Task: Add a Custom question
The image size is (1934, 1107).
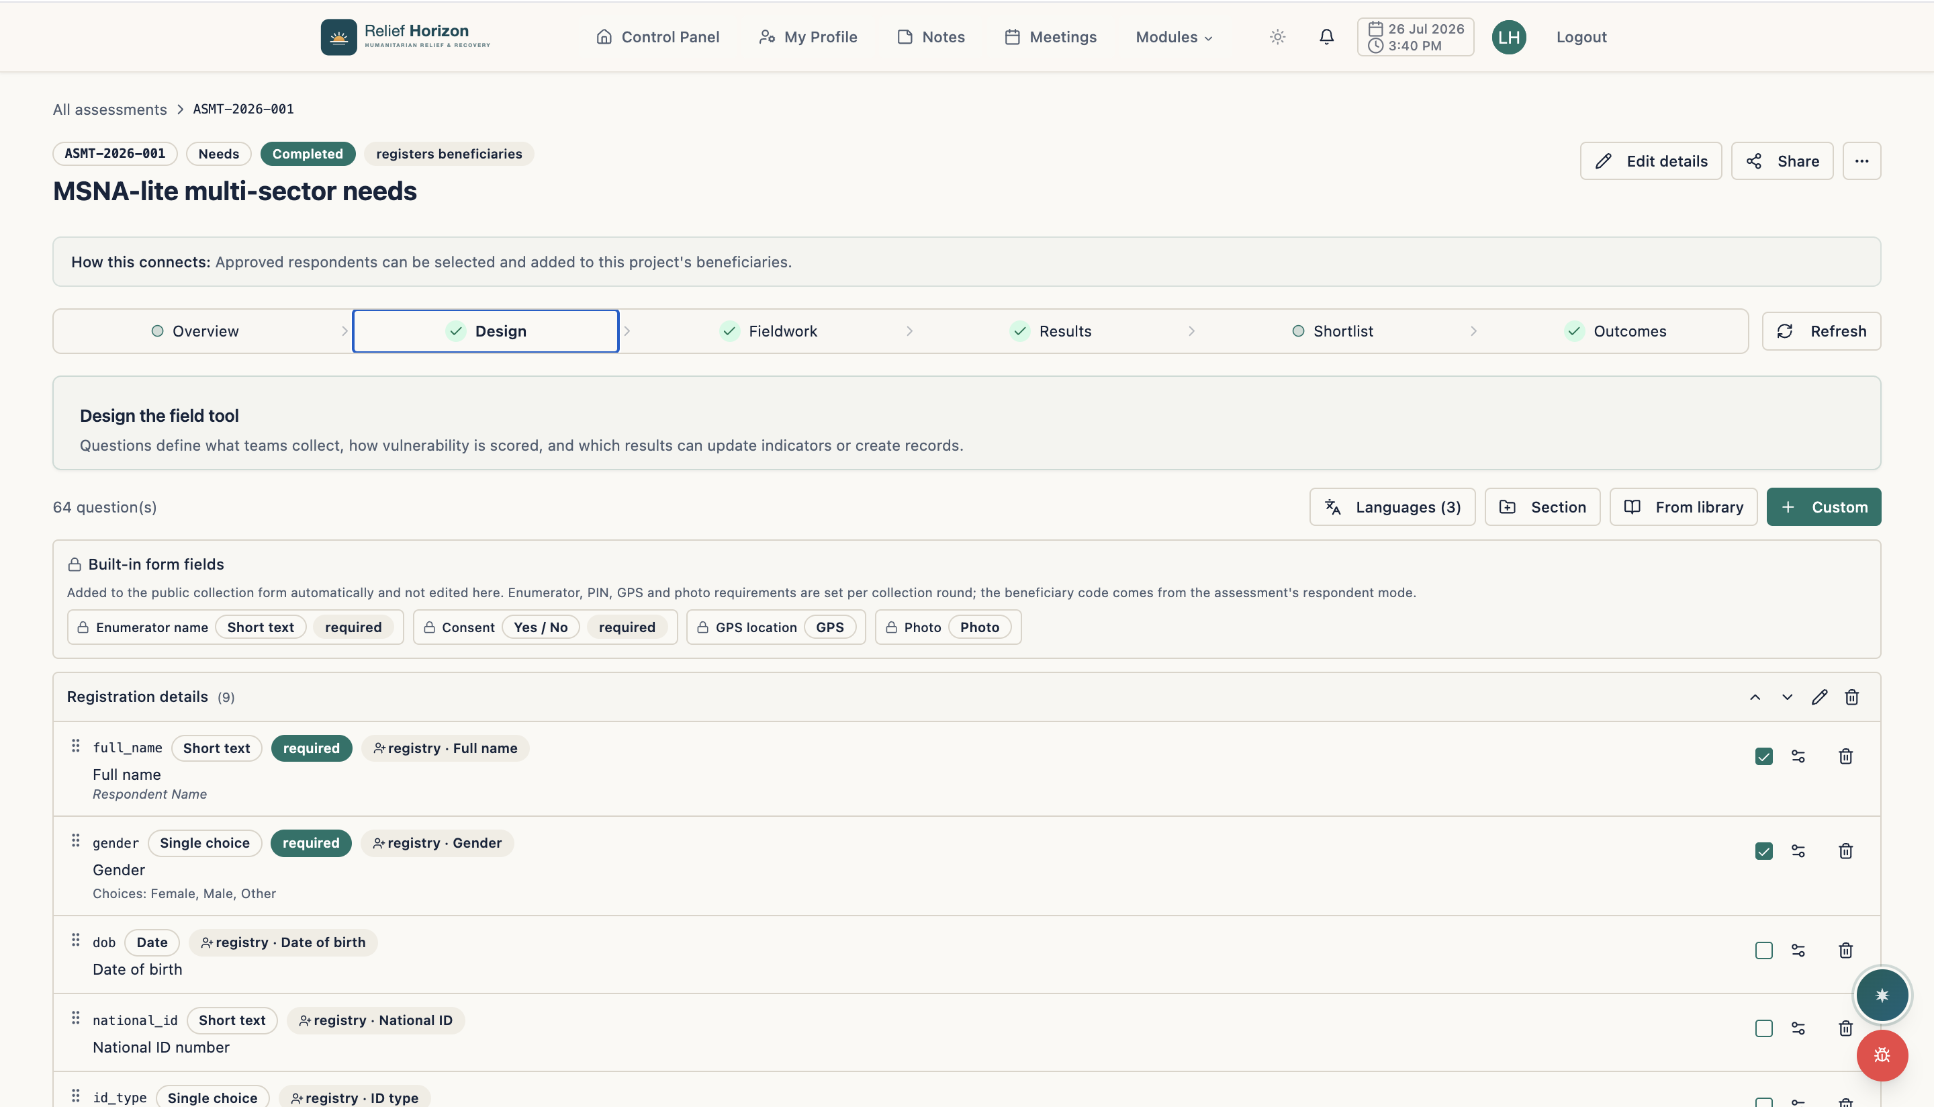Action: click(x=1823, y=507)
